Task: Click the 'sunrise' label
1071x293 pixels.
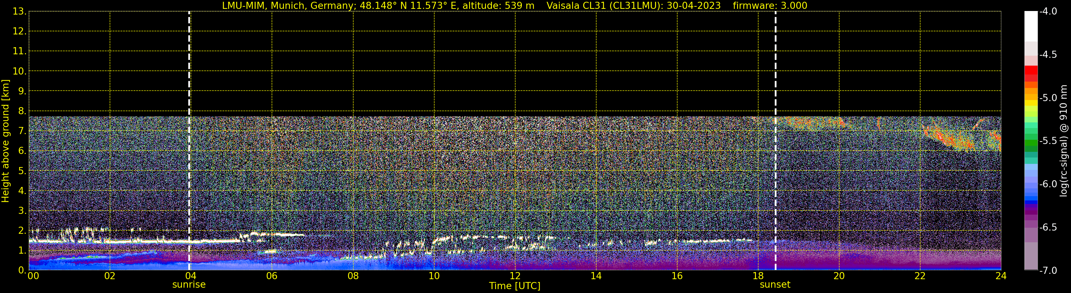Action: [189, 285]
